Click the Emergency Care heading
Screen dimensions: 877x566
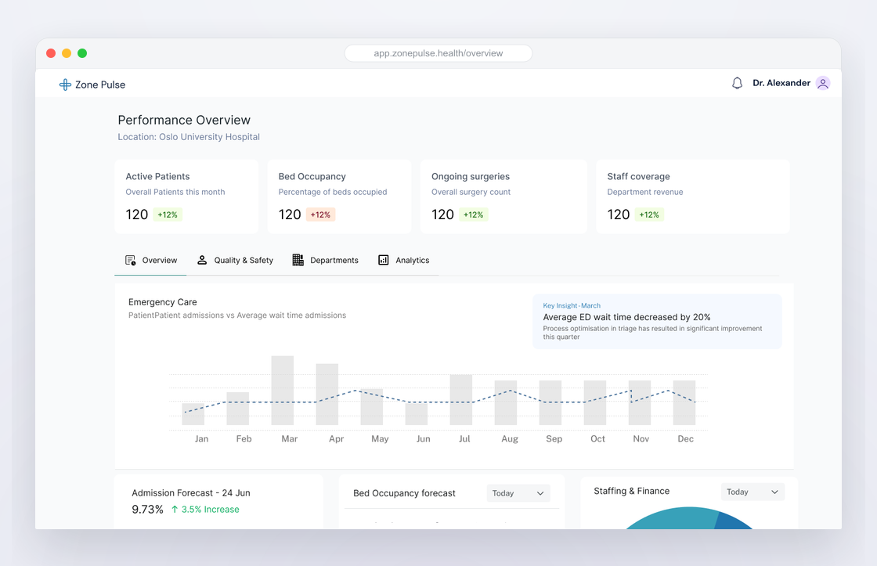(x=163, y=302)
